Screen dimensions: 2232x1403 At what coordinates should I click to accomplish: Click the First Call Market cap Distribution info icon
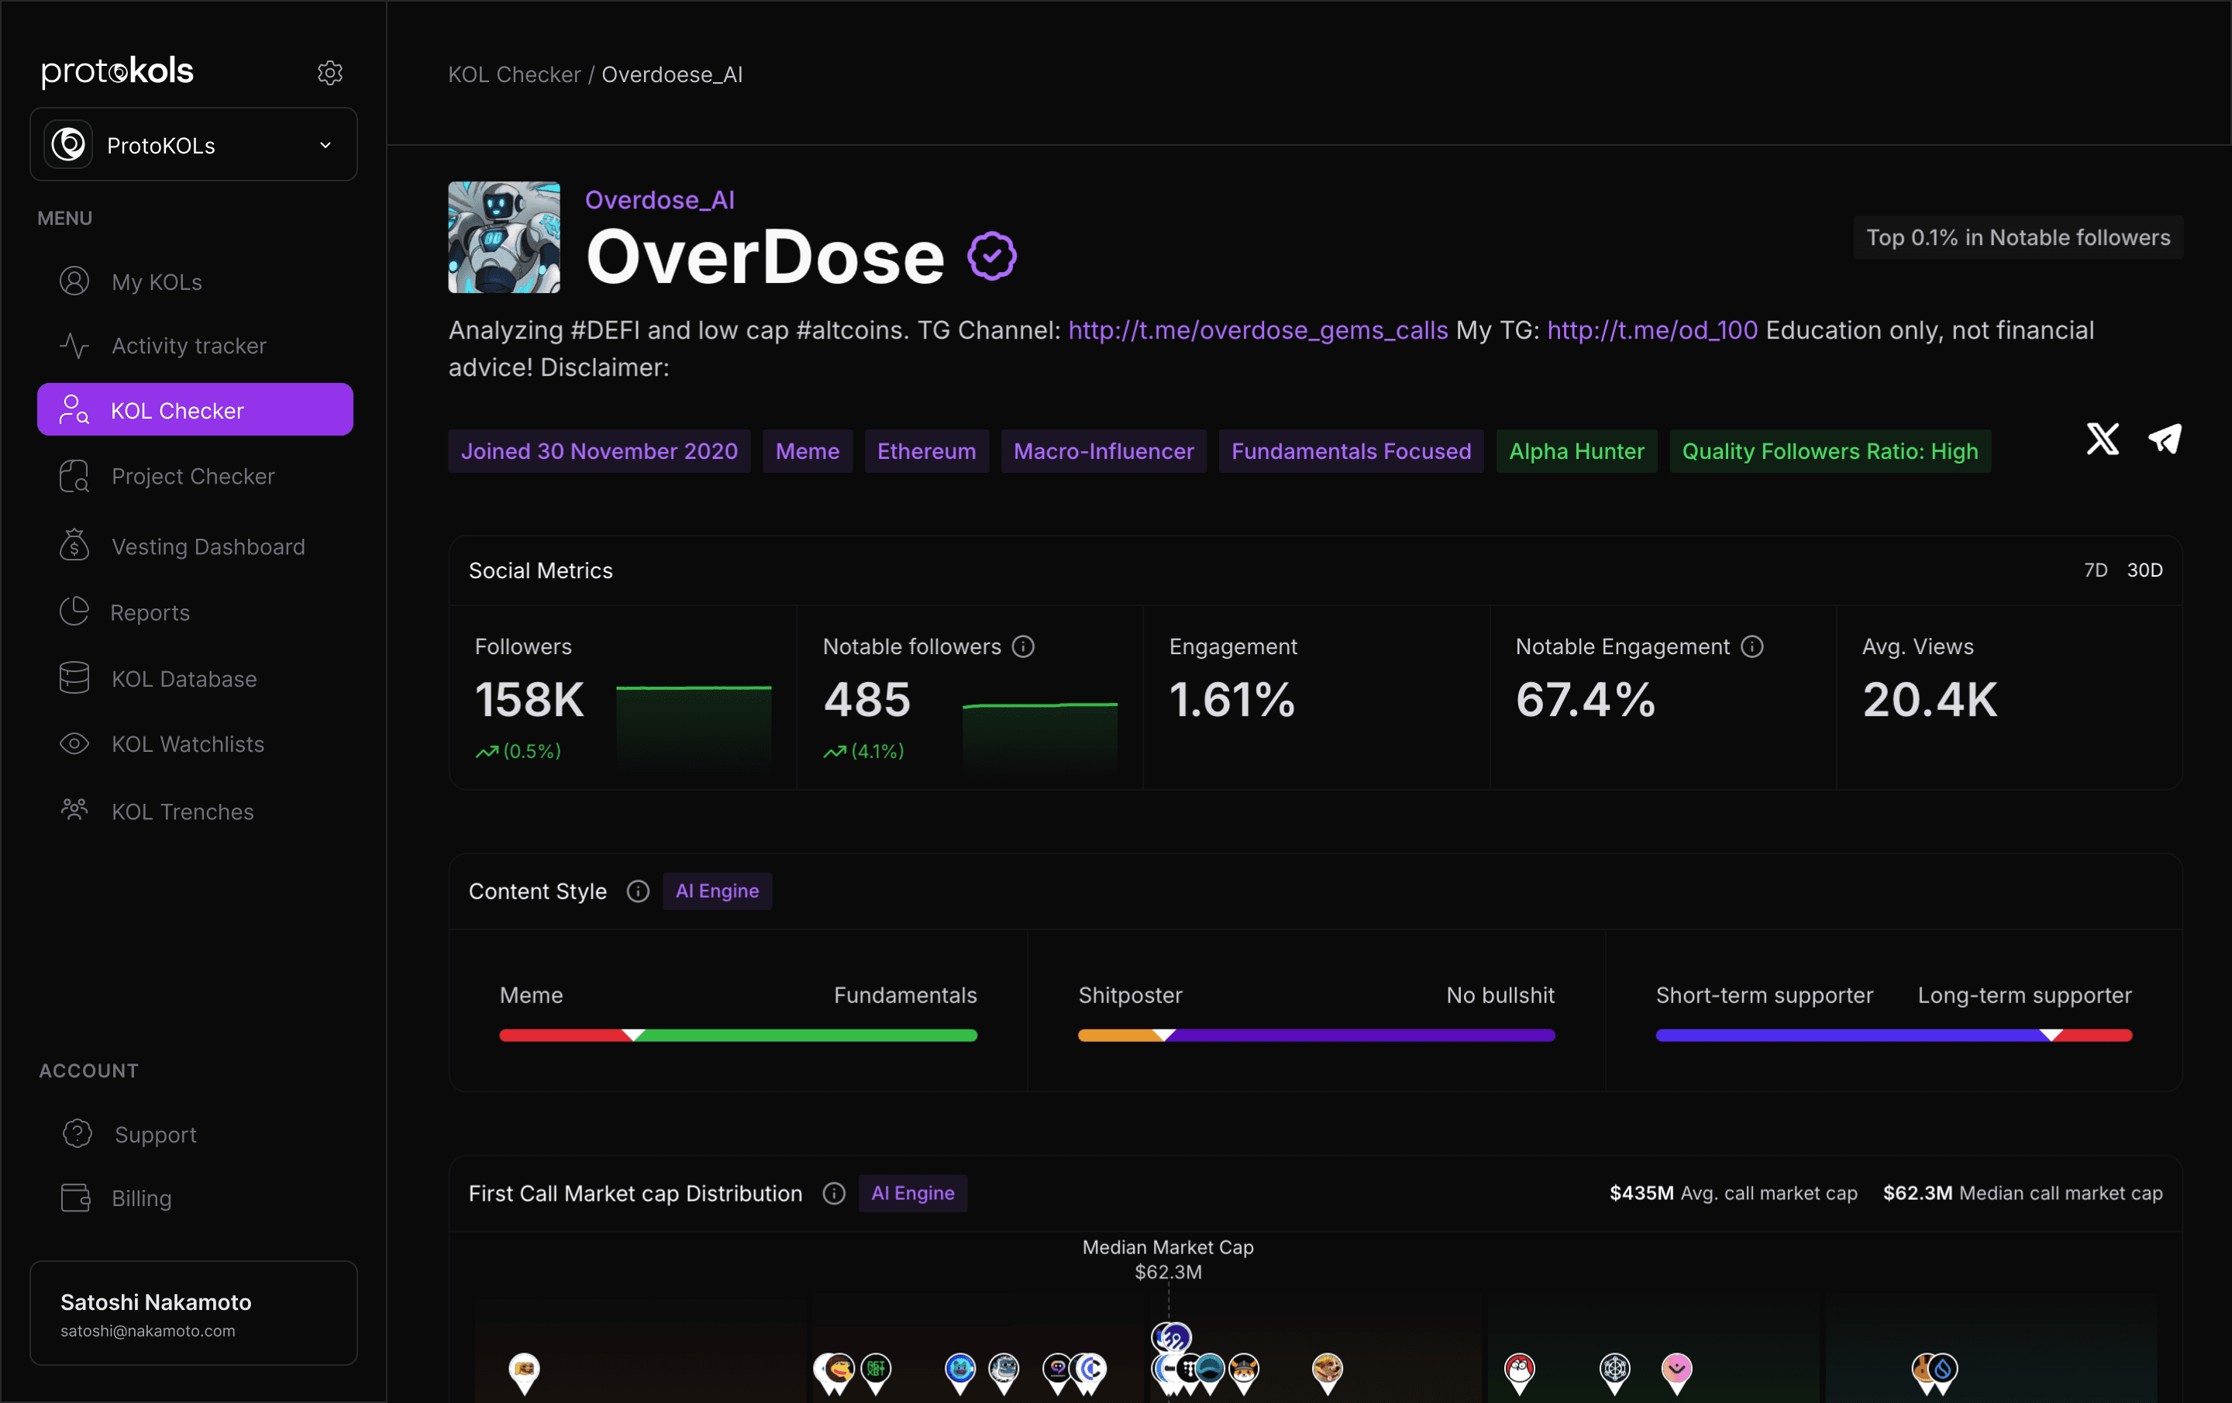coord(834,1194)
